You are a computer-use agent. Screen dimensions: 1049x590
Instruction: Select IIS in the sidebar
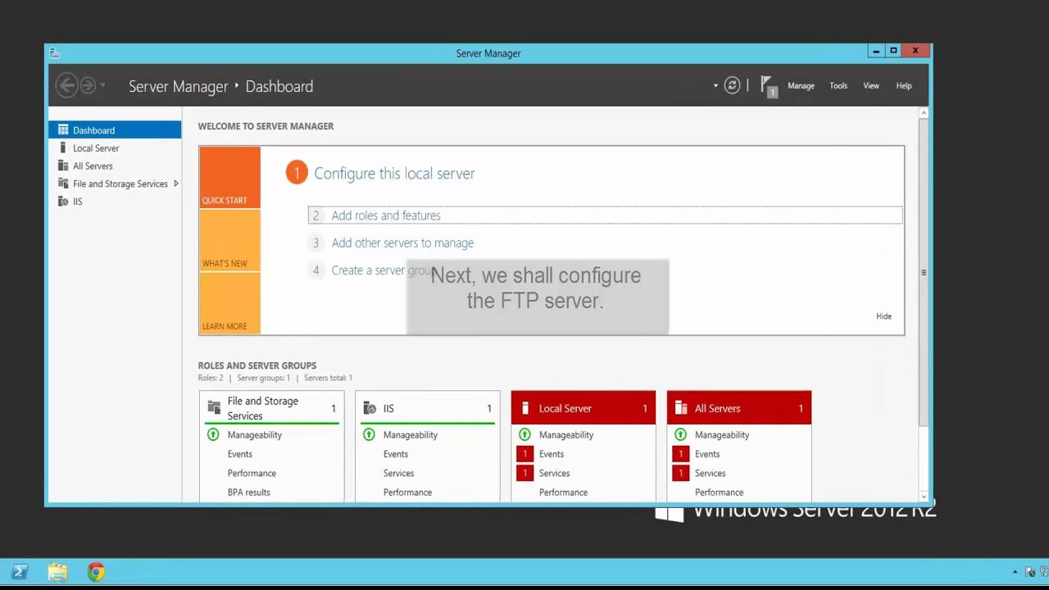115,202
